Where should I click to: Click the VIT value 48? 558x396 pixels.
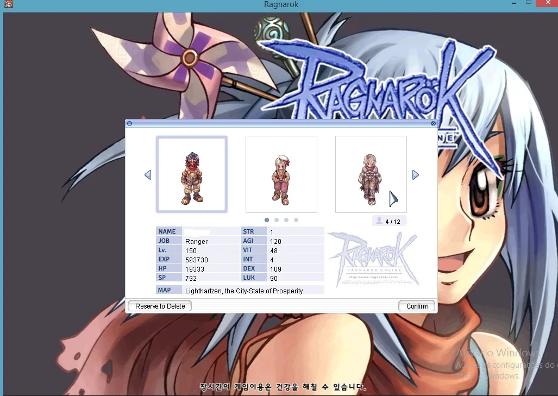click(274, 250)
